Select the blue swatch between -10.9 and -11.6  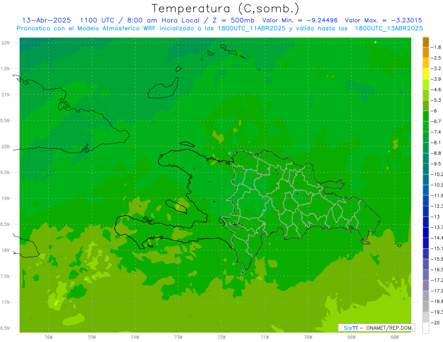[x=426, y=190]
